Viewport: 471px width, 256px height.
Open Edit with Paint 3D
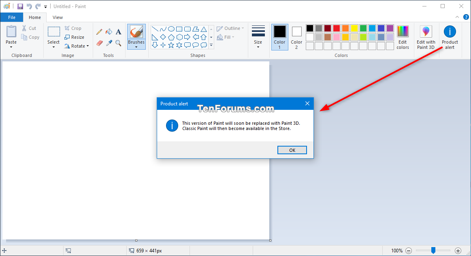tap(426, 38)
